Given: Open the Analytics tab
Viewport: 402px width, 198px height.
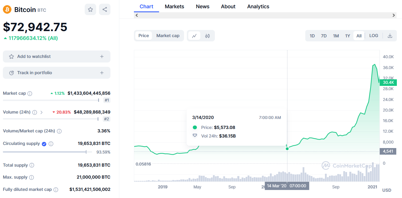Looking at the screenshot, I should click(258, 6).
